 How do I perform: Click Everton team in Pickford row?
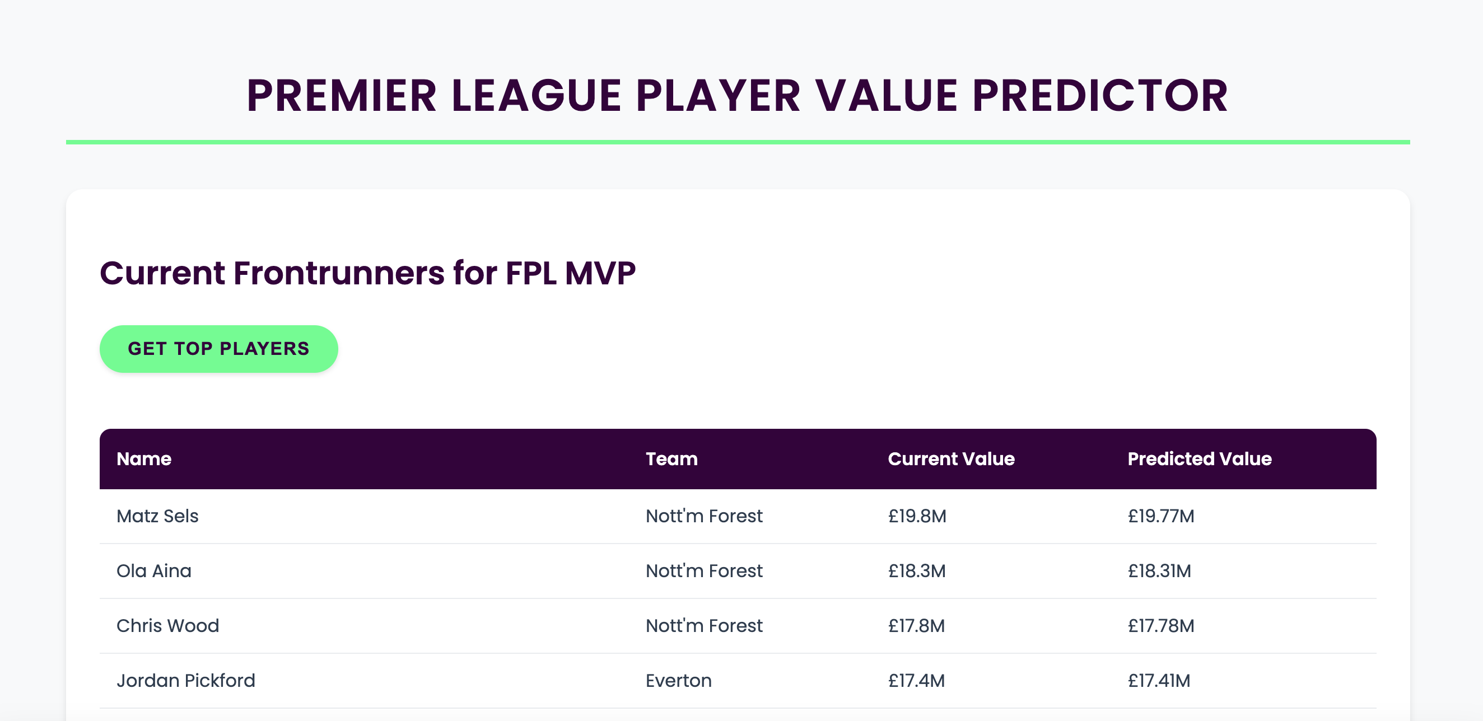(x=678, y=680)
